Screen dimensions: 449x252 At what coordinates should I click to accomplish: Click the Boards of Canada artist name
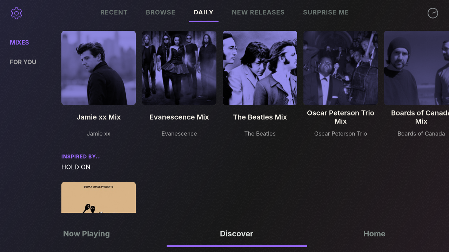(x=421, y=134)
